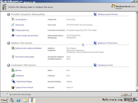Open Windows Explorer from the taskbar
The width and height of the screenshot is (138, 103).
[x=25, y=100]
